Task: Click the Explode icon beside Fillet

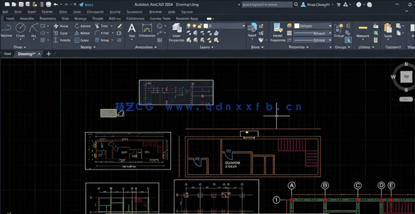Action: coord(119,33)
